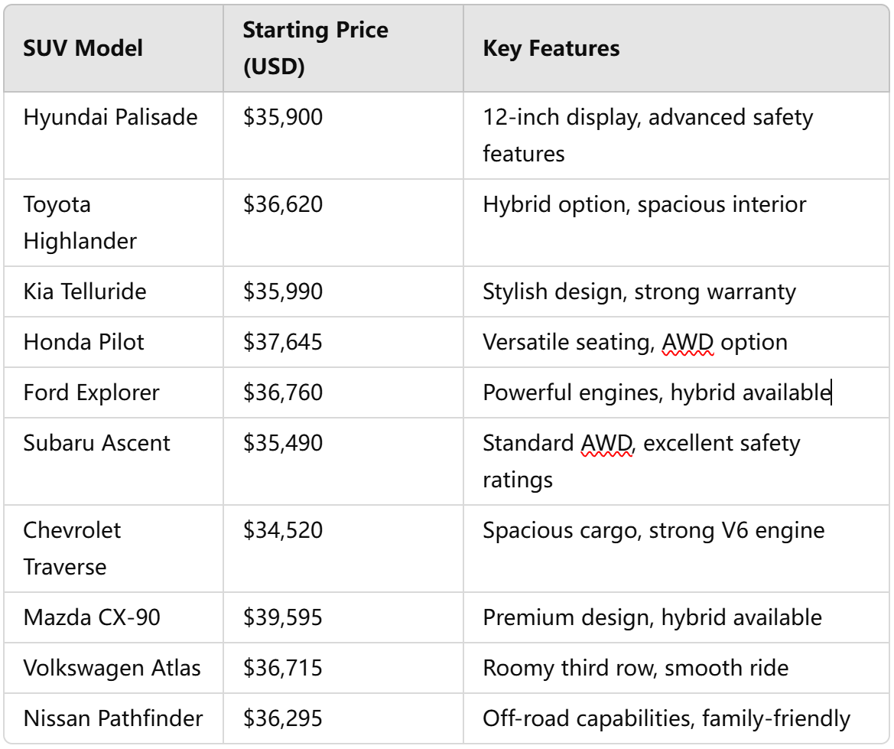Click underlined AWD in Subaru Ascent features
The image size is (894, 749).
click(606, 443)
